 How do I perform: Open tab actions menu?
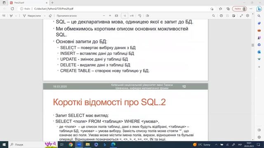point(4,3)
